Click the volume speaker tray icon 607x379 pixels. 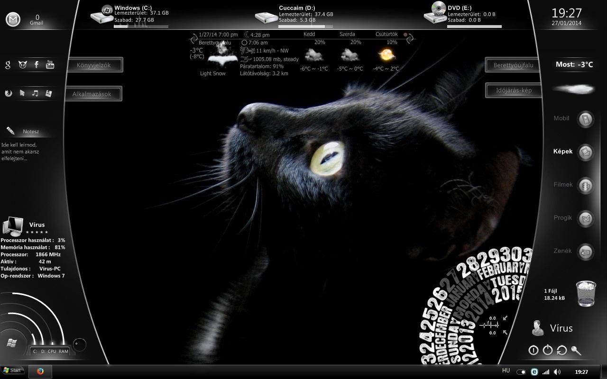tap(557, 372)
